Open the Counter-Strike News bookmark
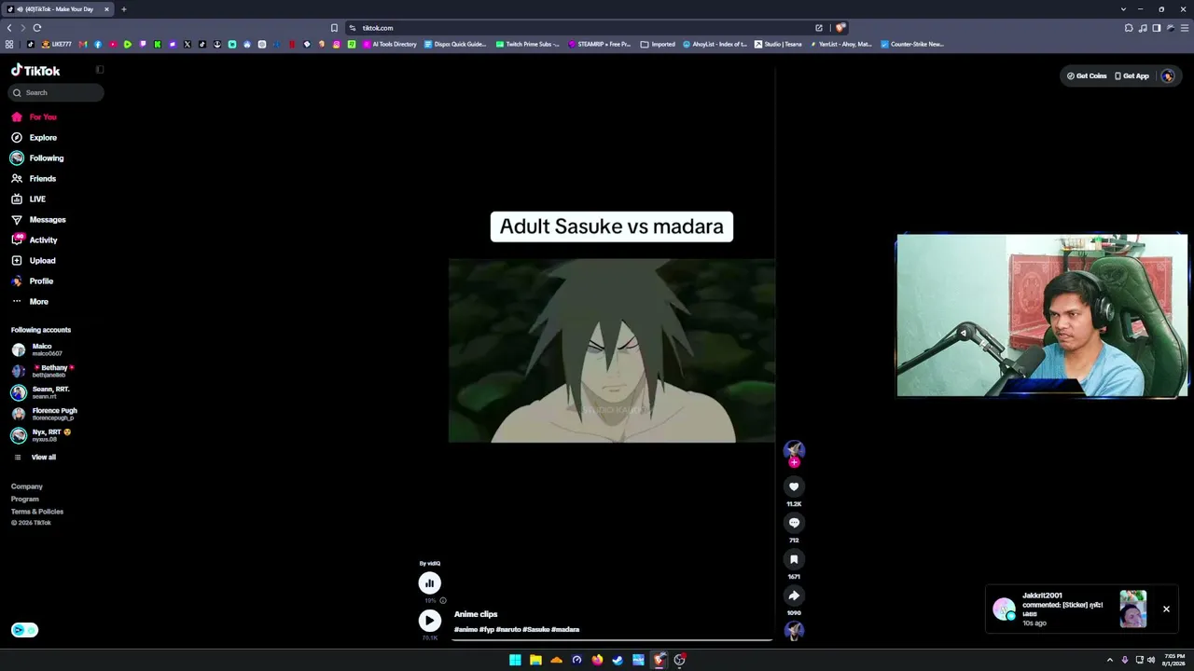1194x671 pixels. [913, 44]
